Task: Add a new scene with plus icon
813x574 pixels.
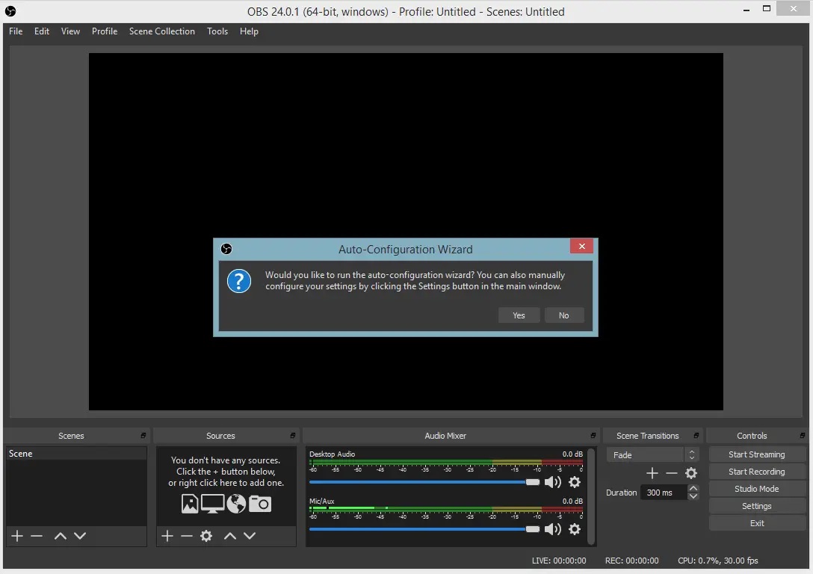Action: [17, 536]
